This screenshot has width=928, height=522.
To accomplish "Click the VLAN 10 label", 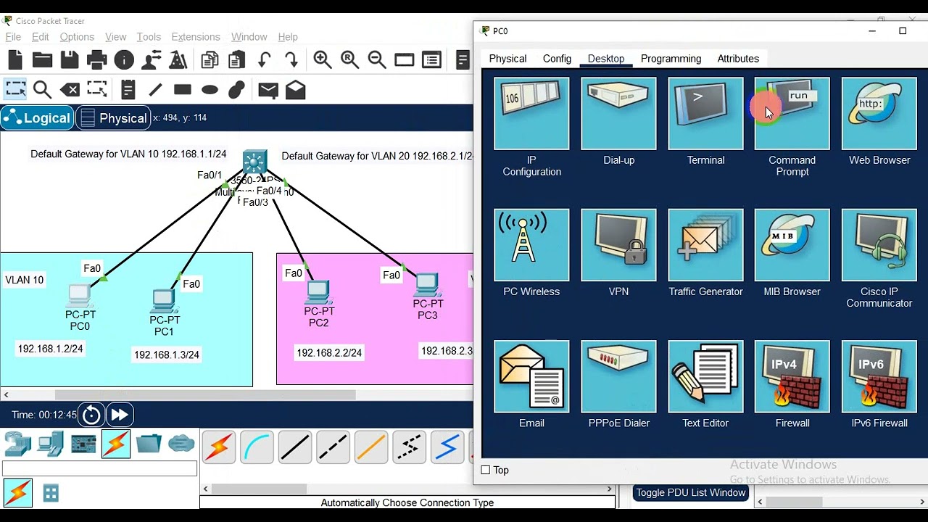I will 25,280.
